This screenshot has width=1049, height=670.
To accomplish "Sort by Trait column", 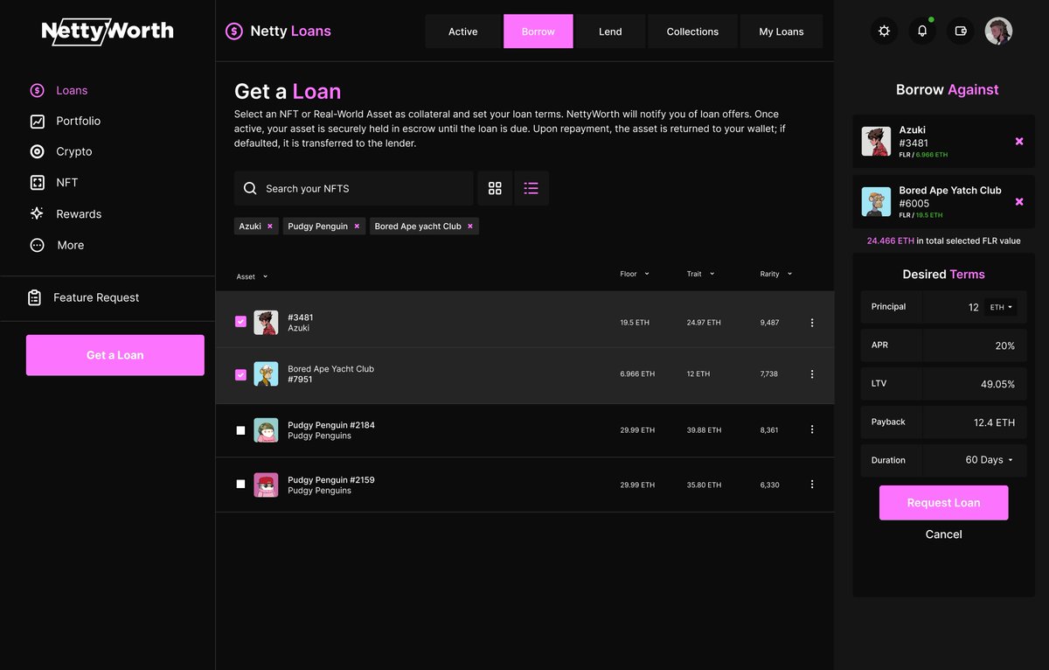I will coord(700,274).
